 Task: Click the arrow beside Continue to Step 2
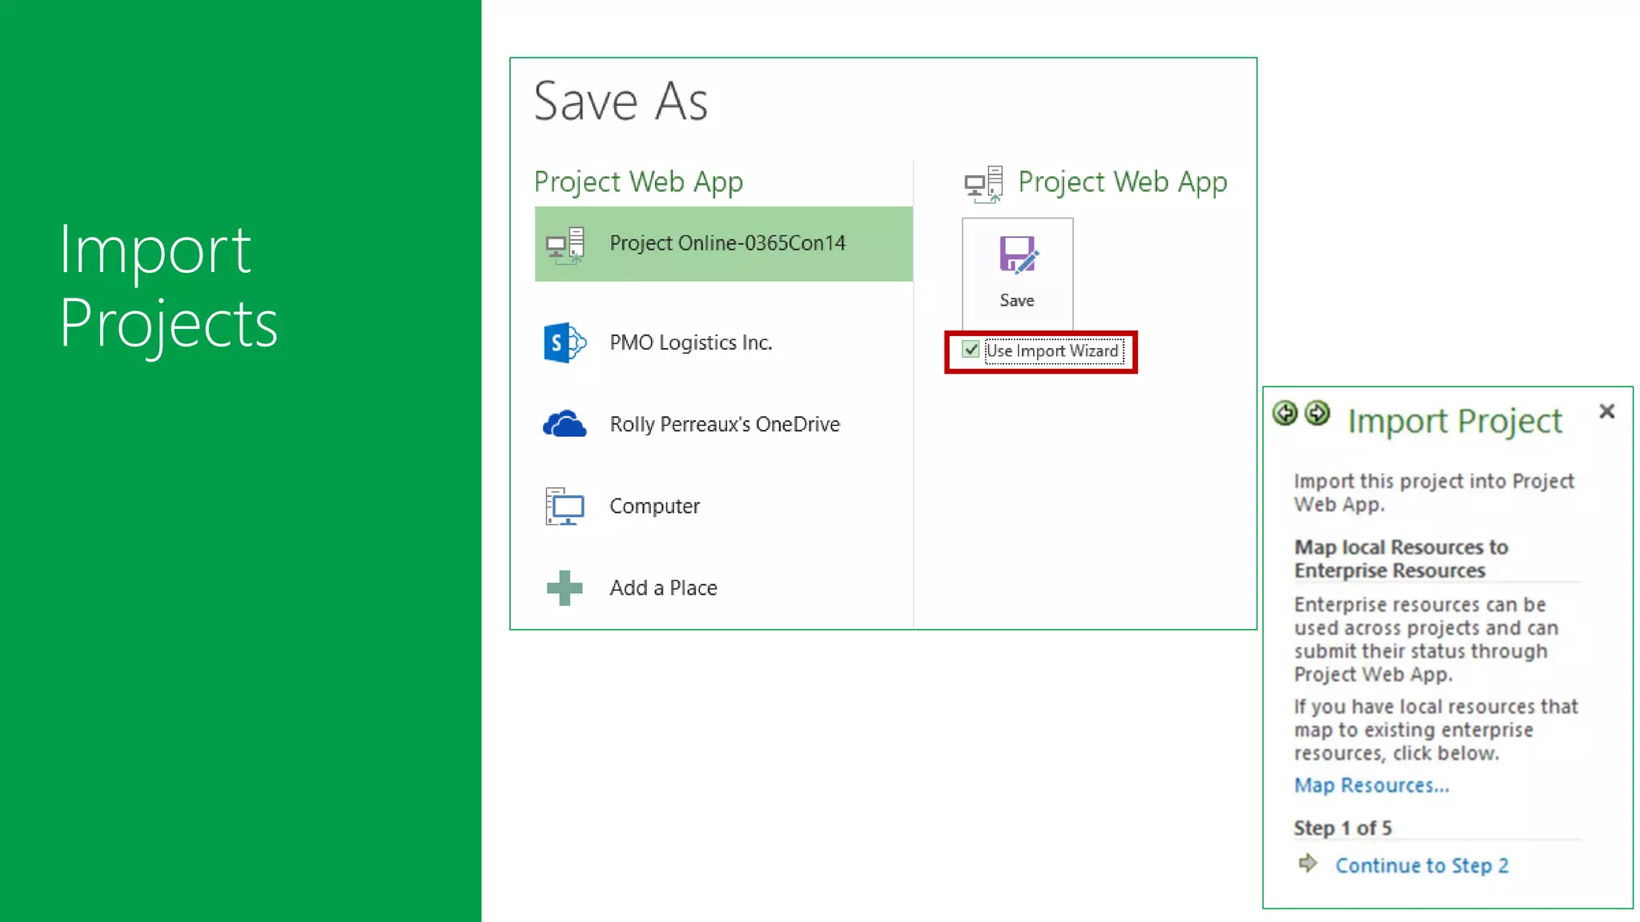1308,864
